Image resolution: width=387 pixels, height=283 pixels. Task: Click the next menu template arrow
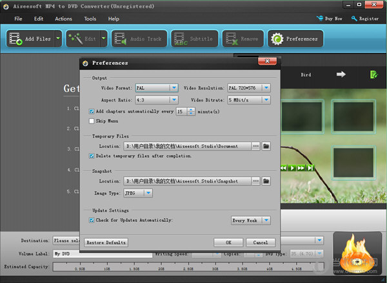coord(341,75)
